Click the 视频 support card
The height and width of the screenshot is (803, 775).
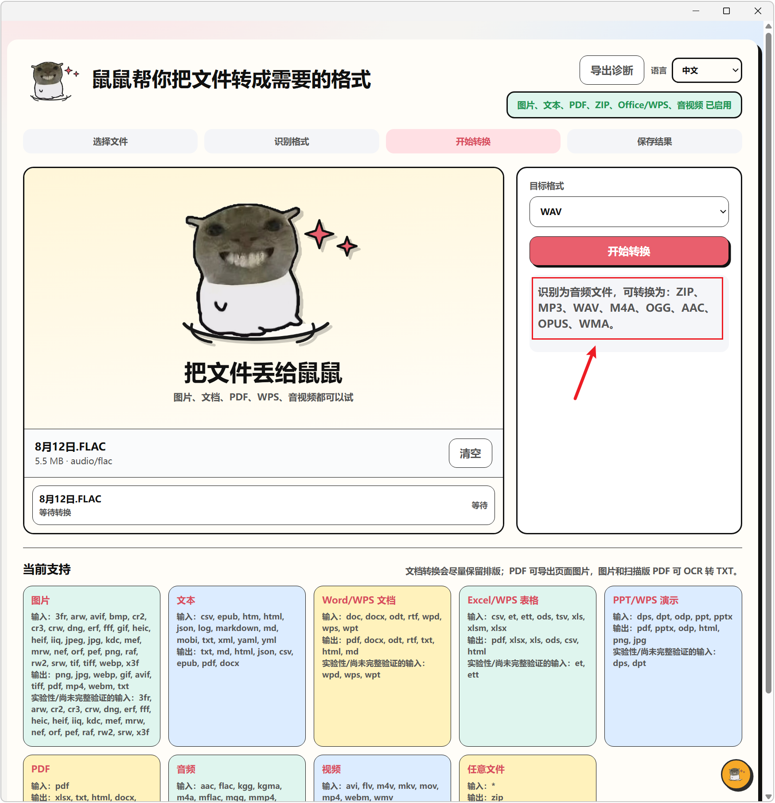click(382, 779)
